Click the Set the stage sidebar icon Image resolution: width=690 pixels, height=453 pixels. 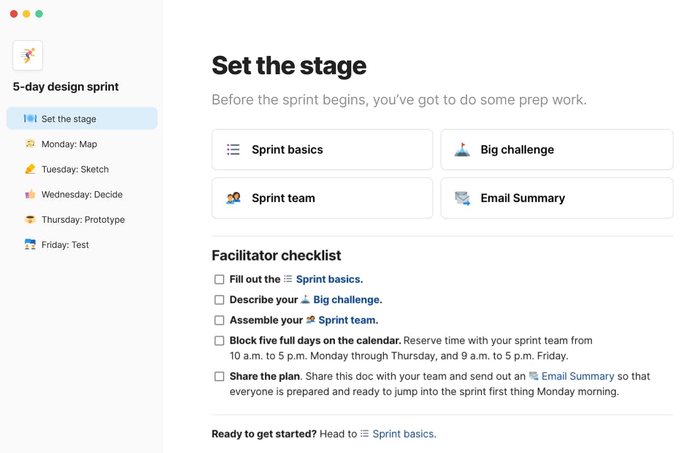(30, 119)
